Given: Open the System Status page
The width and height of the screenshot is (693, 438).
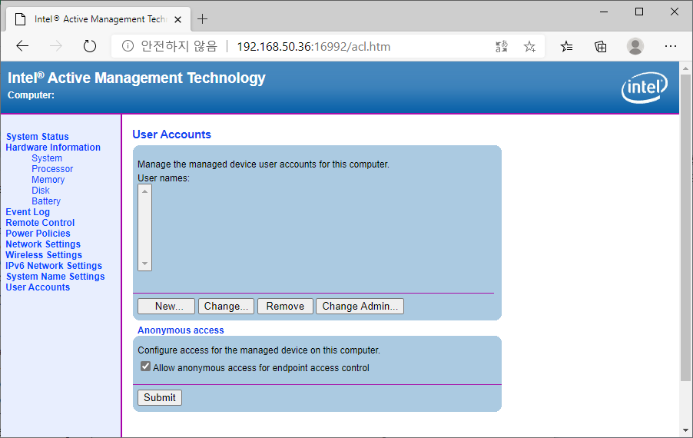Looking at the screenshot, I should [38, 137].
